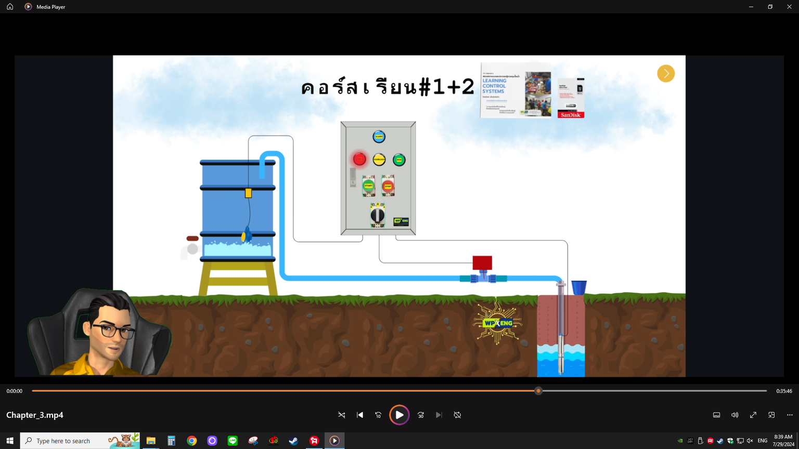This screenshot has width=799, height=449.
Task: Click the yellow next arrow in video
Action: [665, 74]
